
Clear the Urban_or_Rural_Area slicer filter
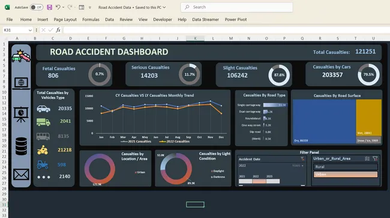click(x=375, y=159)
